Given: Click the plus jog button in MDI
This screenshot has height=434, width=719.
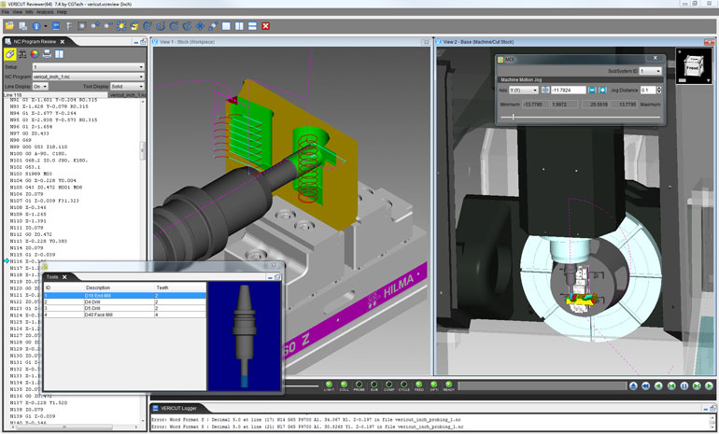Looking at the screenshot, I should coord(603,90).
